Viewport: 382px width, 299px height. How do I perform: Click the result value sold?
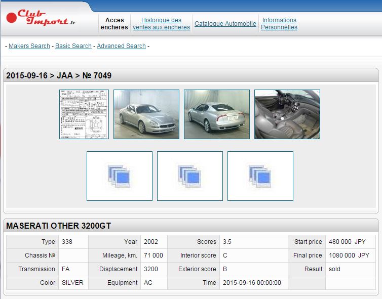pos(334,269)
